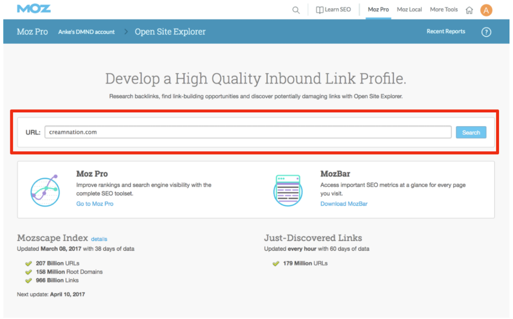Follow the 'Go to Moz Pro' link

point(95,204)
